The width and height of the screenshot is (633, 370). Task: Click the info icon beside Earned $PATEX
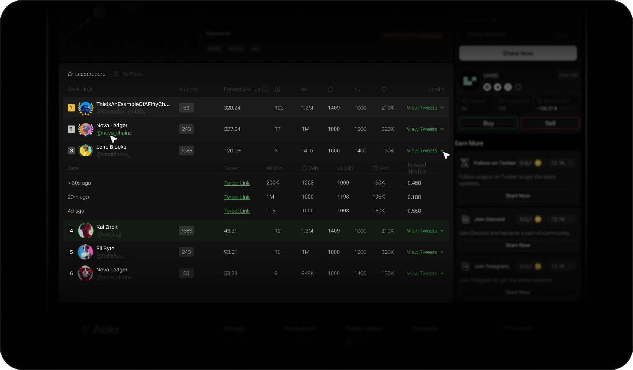pos(265,89)
